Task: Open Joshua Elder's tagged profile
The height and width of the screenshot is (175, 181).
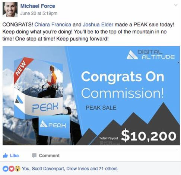Action: (98, 25)
